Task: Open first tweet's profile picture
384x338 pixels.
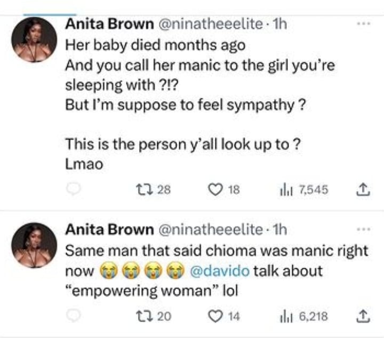Action: click(x=34, y=39)
